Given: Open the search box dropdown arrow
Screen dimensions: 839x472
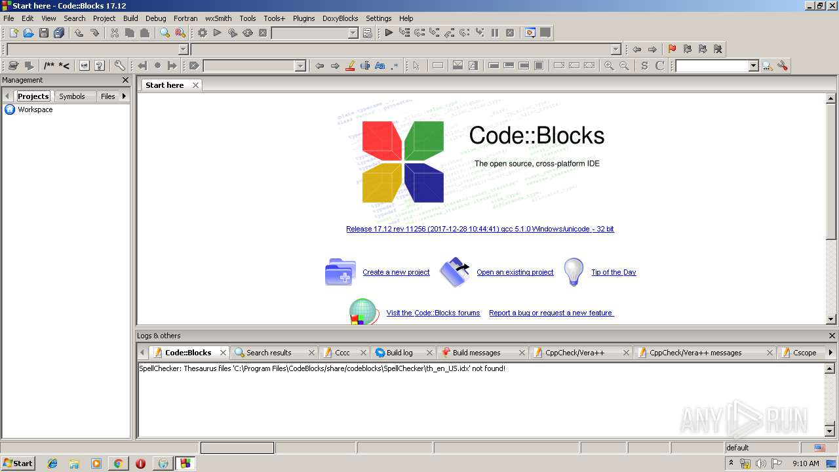Looking at the screenshot, I should click(753, 66).
